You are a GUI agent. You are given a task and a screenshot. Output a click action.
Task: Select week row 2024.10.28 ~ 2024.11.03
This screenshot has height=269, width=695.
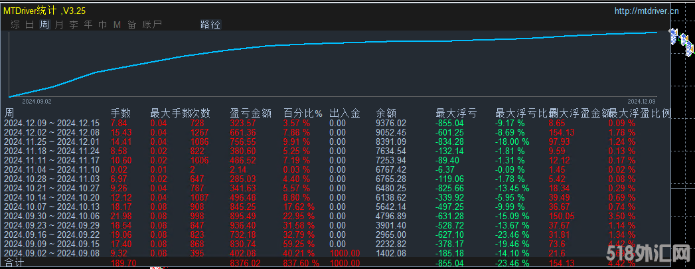(x=337, y=179)
